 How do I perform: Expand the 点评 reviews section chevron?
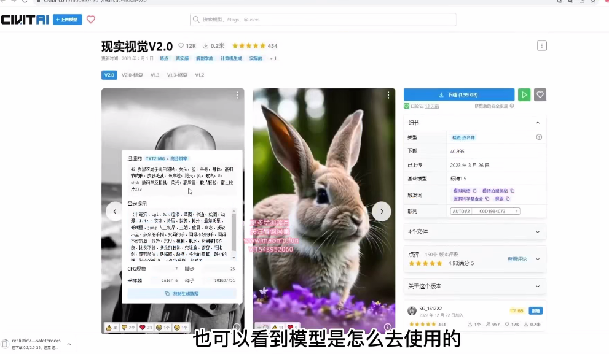pos(538,259)
